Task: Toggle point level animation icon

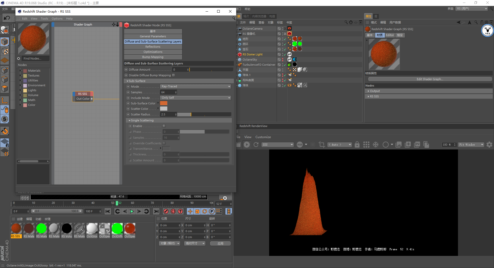Action: tap(219, 211)
